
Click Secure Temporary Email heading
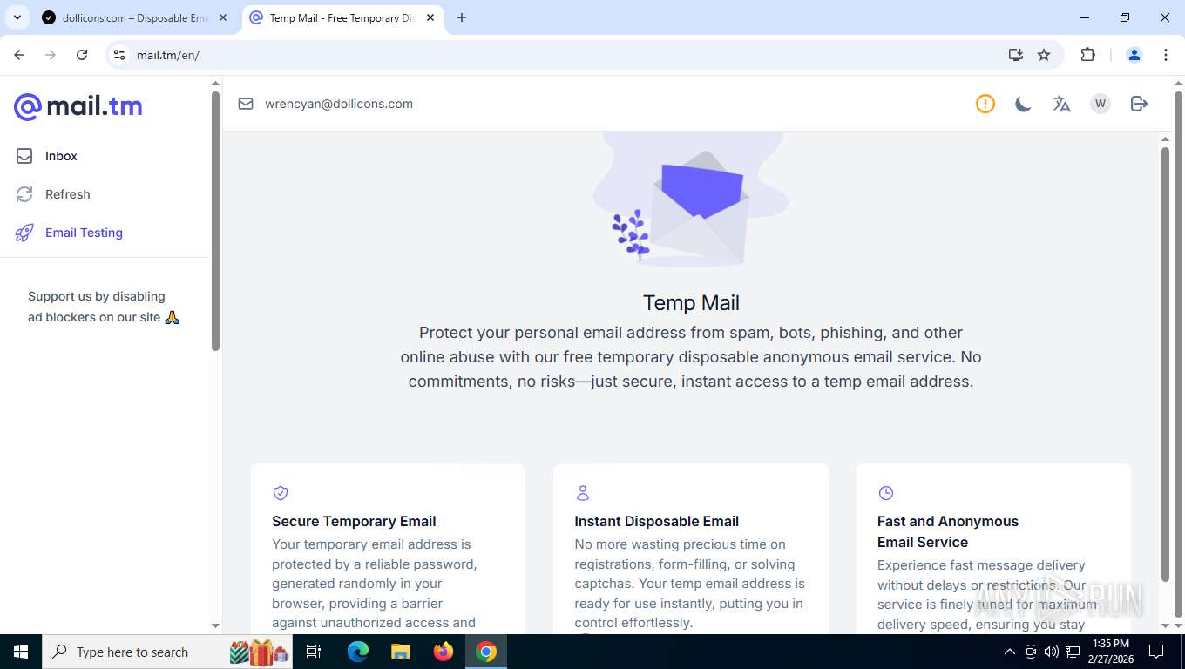coord(354,521)
